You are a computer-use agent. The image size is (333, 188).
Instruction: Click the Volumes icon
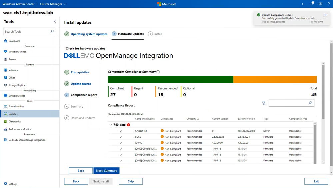click(6, 70)
